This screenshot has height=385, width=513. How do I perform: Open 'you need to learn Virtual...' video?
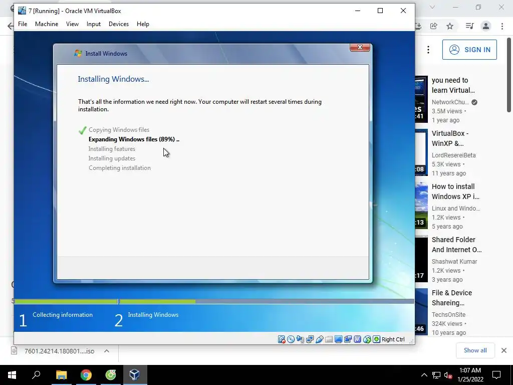pyautogui.click(x=453, y=85)
